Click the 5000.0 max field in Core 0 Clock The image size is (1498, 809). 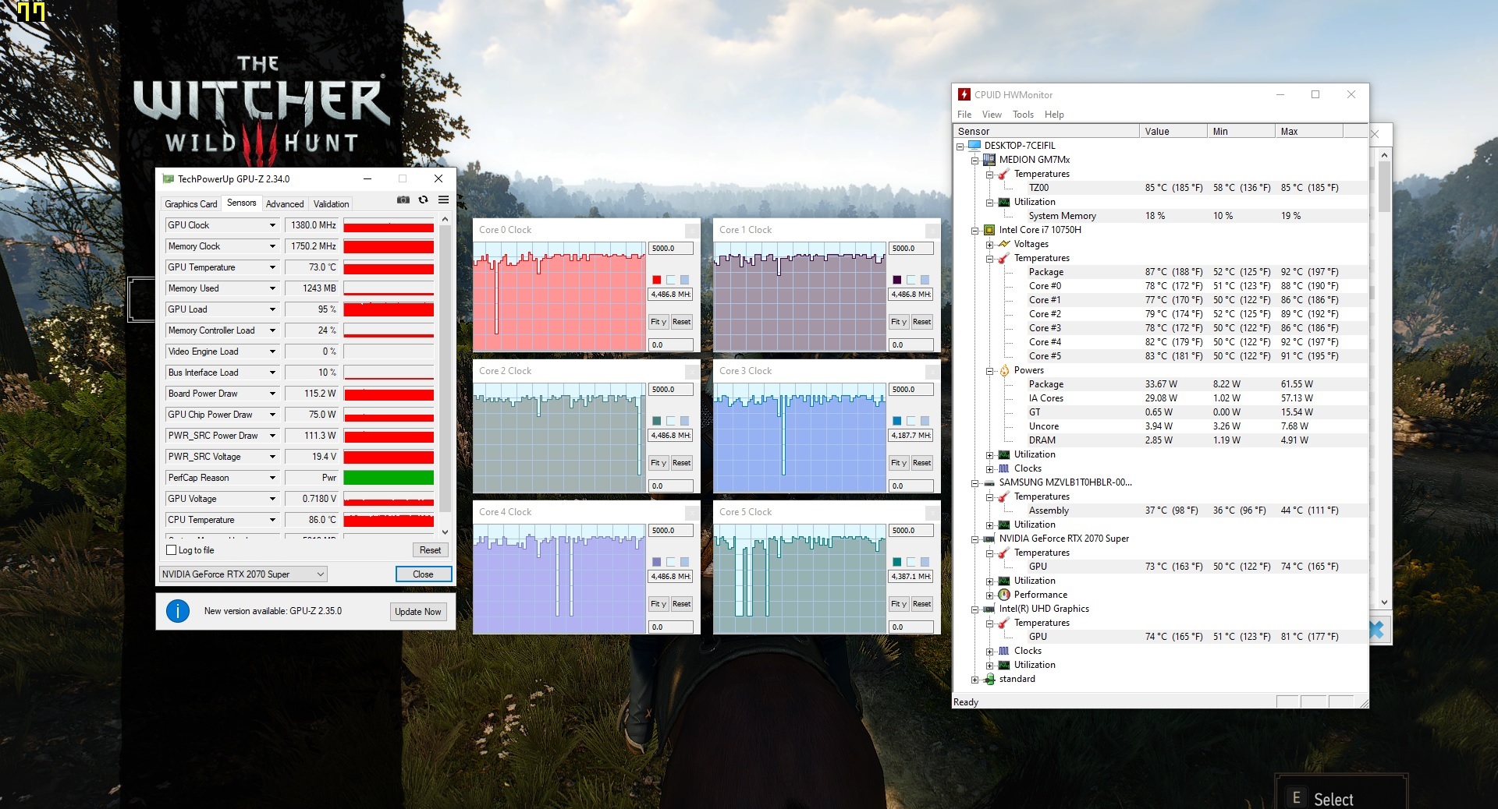coord(671,249)
